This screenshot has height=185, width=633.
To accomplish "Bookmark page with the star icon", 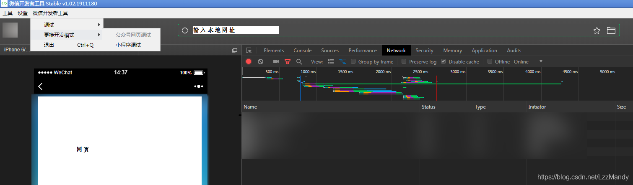I will (597, 30).
